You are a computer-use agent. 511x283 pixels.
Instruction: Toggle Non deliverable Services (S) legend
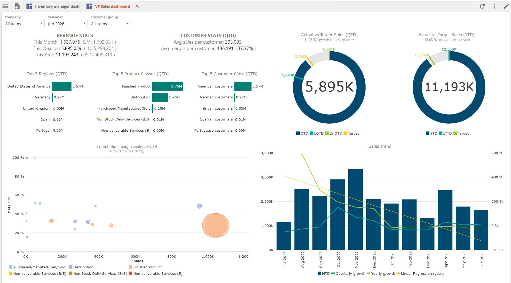(x=156, y=273)
